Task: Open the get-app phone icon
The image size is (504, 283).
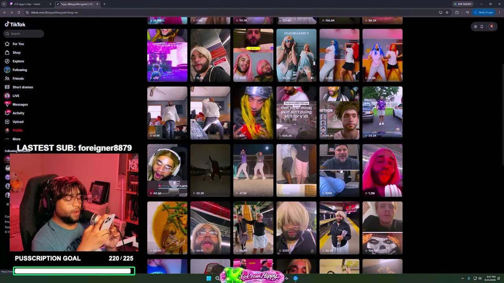Action: pos(482,27)
